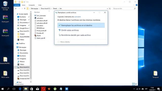Choose Omitir estos archivos
The height and width of the screenshot is (91, 162).
coord(81,30)
